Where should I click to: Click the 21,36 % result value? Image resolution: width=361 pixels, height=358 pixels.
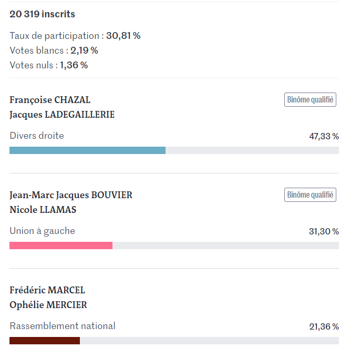tap(324, 326)
